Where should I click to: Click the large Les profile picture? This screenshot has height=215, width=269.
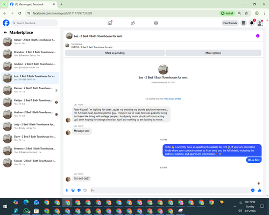tap(163, 69)
